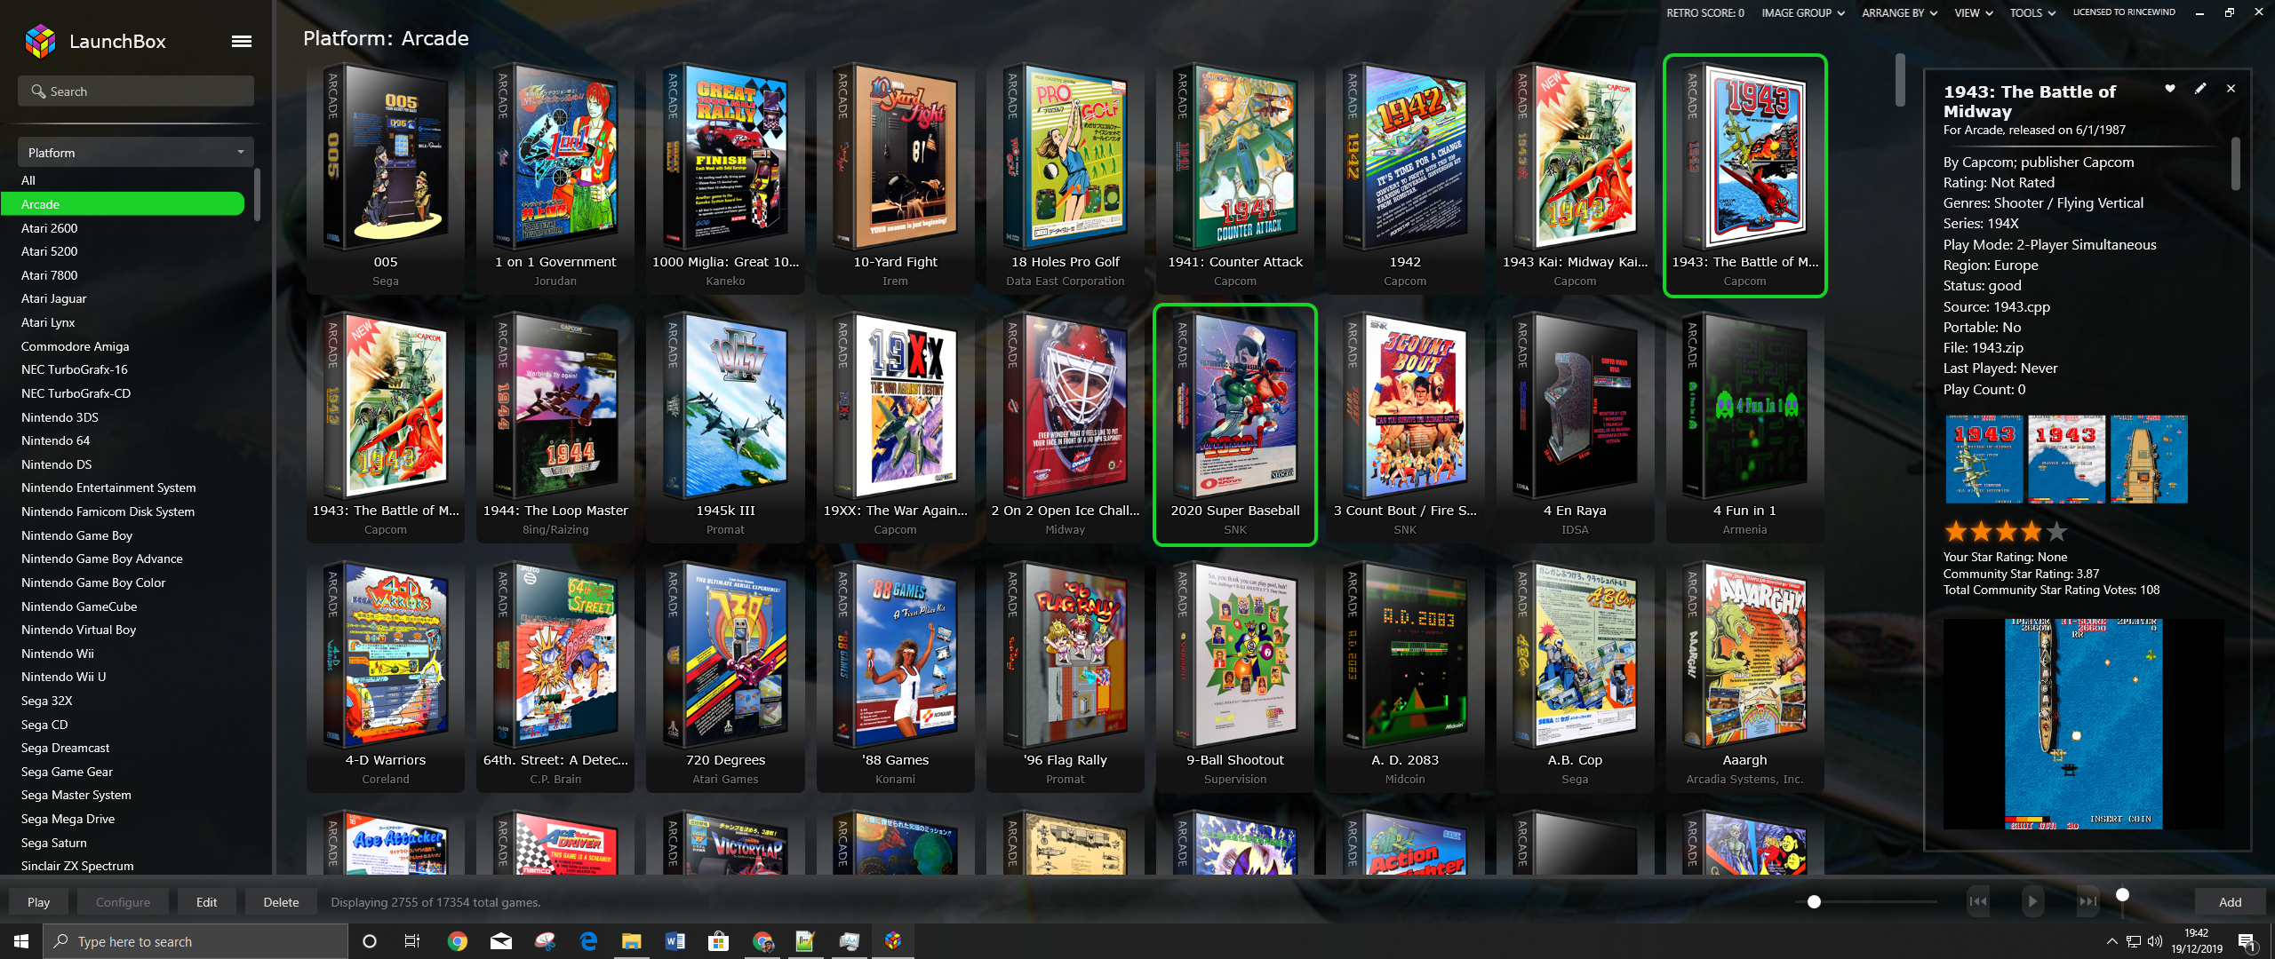Close the game details panel
This screenshot has height=959, width=2275.
pyautogui.click(x=2231, y=89)
